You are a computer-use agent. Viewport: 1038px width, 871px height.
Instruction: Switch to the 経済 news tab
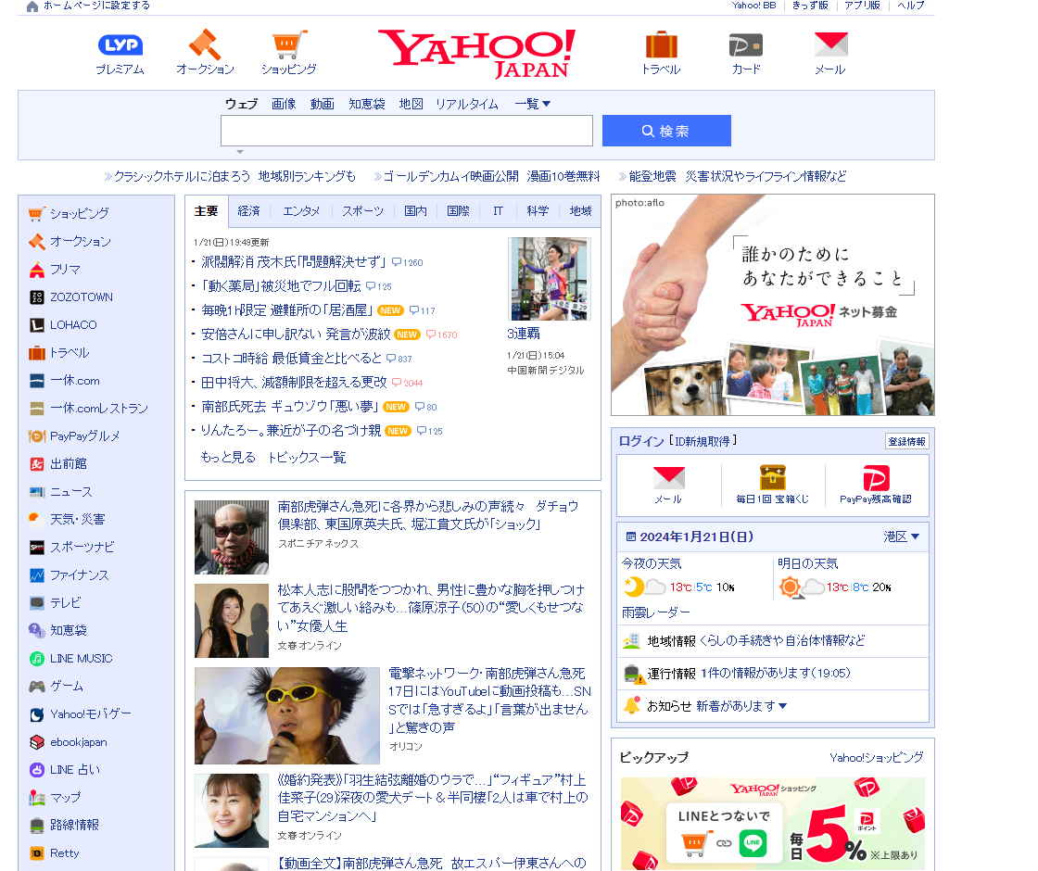pos(249,211)
